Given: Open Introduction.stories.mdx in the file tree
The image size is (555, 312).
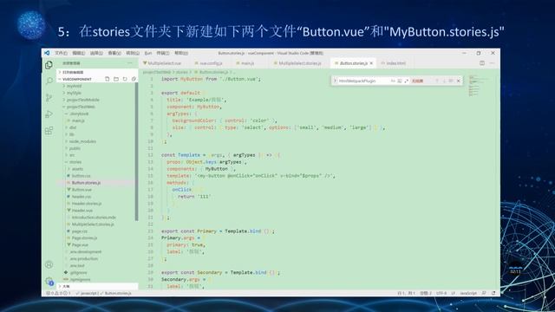Looking at the screenshot, I should [94, 218].
